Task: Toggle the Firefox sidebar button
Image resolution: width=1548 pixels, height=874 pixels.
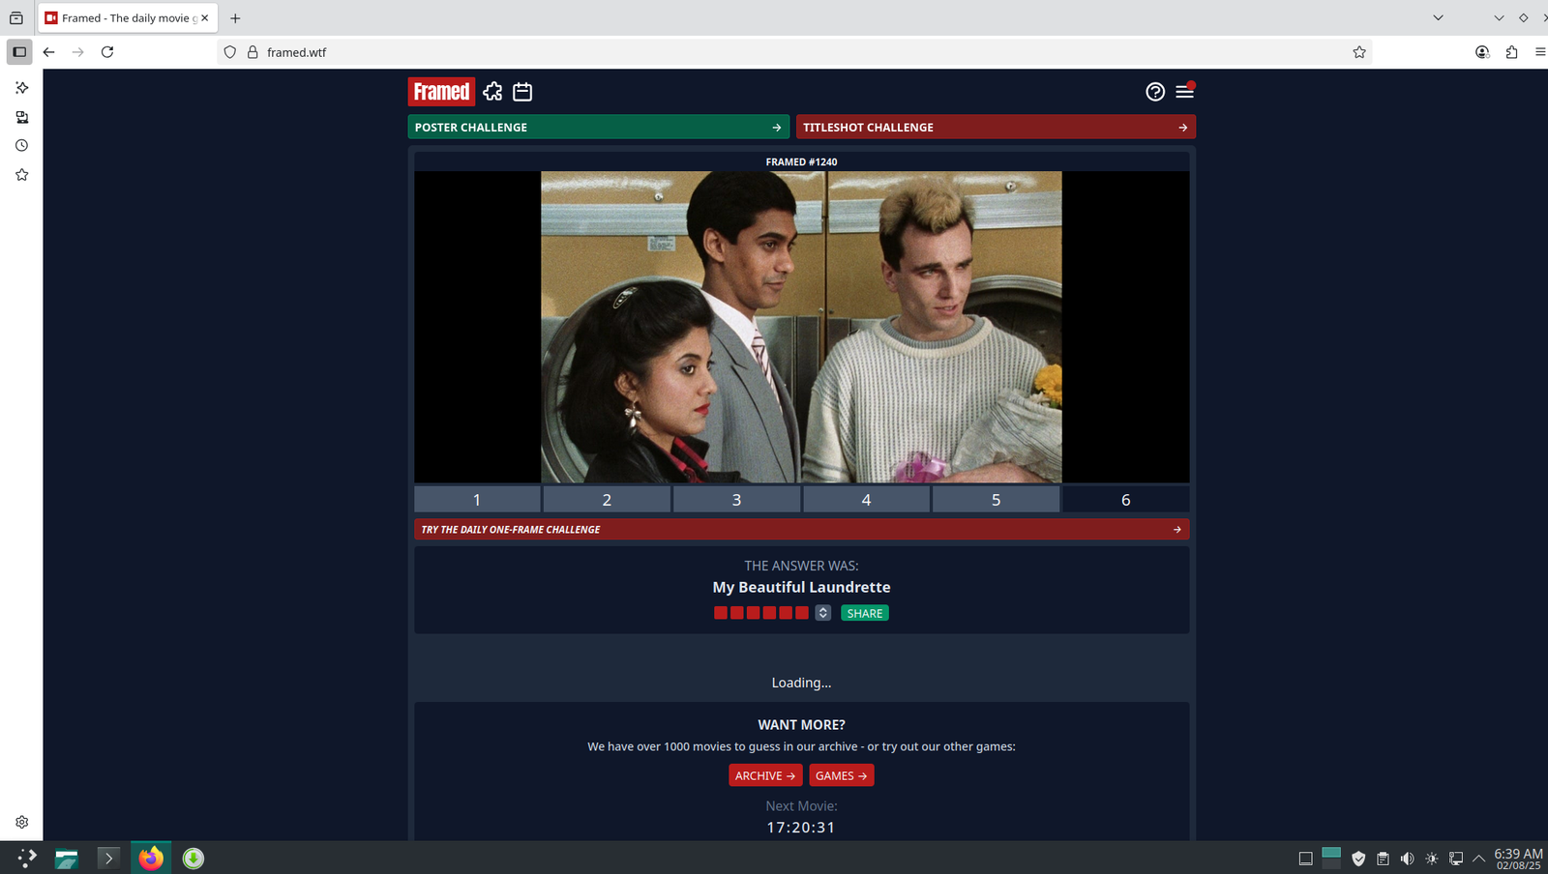Action: 19,52
